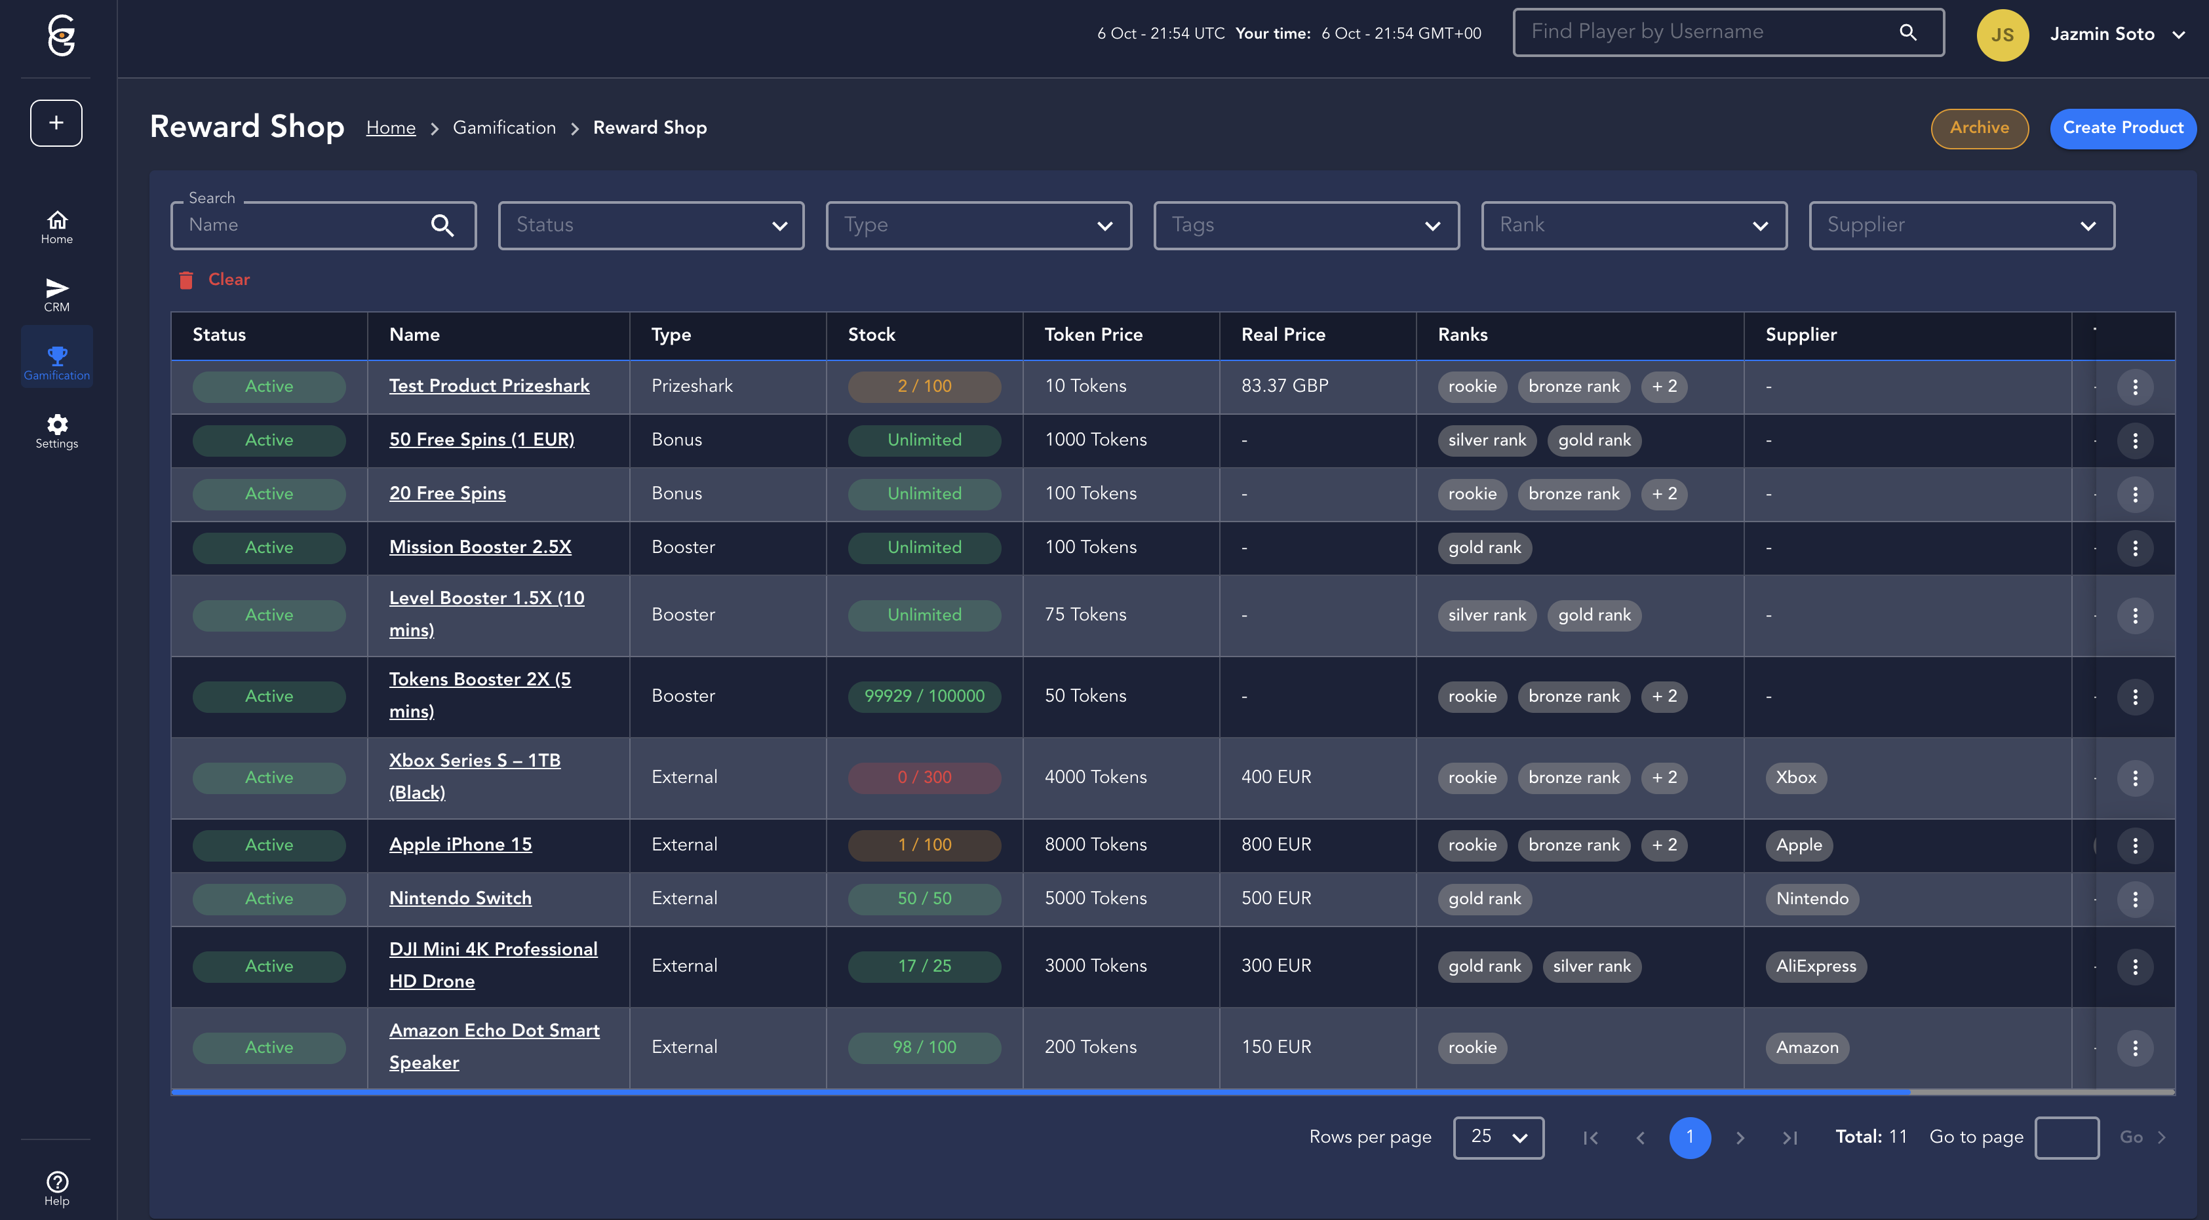Click the Help question mark icon

coord(56,1181)
